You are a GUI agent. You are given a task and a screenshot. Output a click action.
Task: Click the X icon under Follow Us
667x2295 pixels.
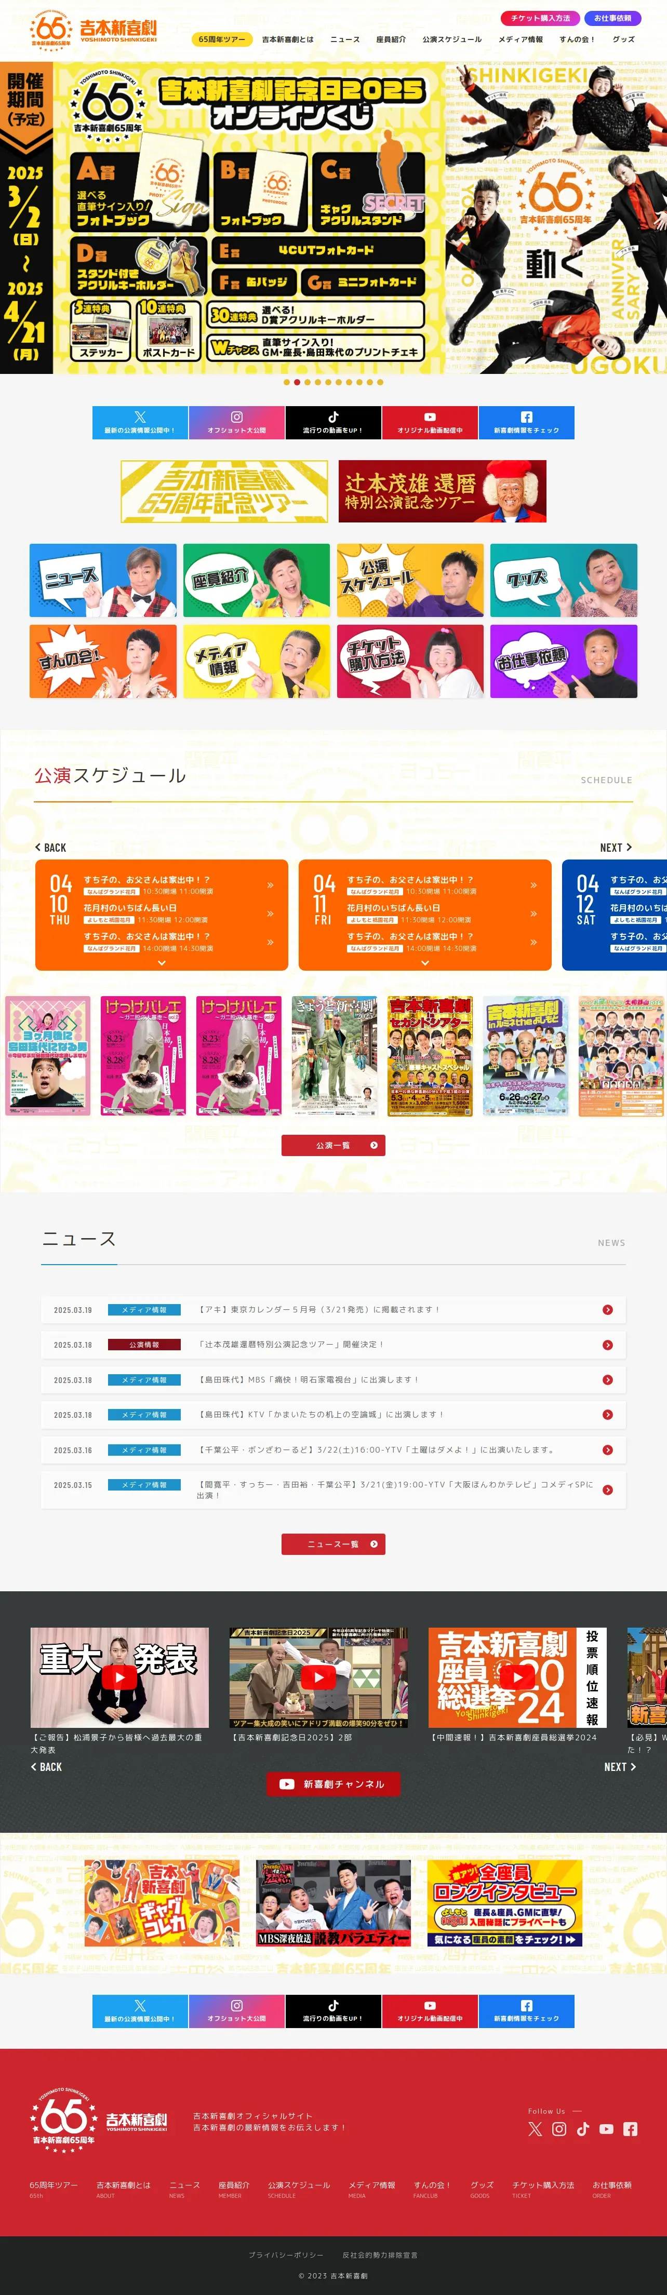click(x=535, y=2128)
